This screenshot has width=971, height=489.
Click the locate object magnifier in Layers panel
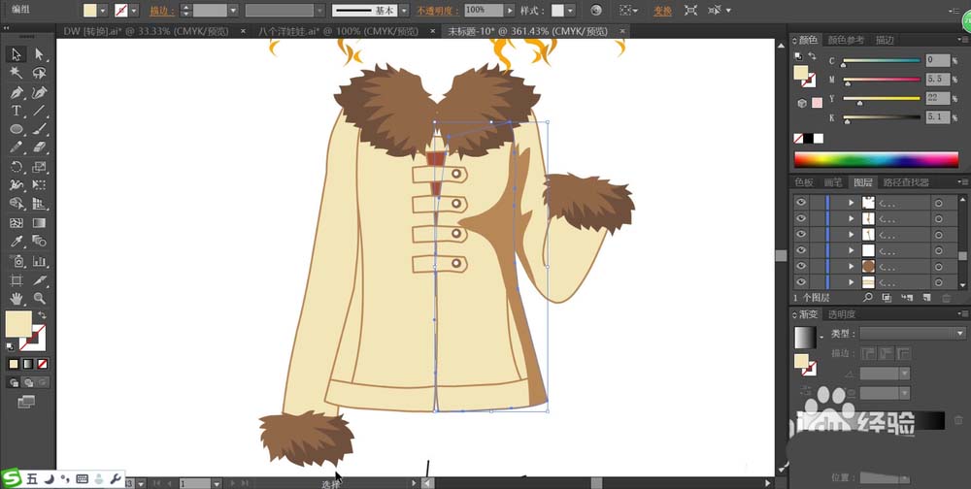click(x=868, y=298)
